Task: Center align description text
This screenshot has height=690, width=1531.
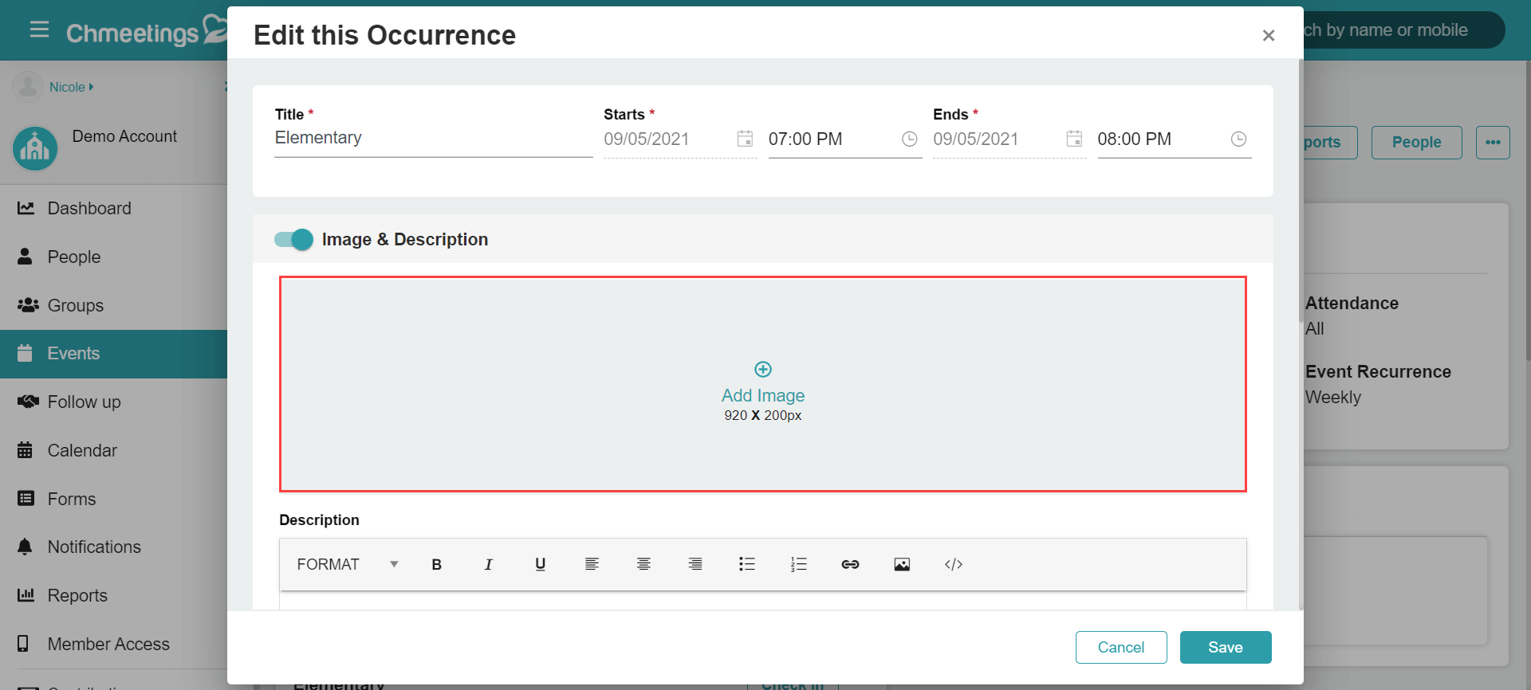Action: point(643,564)
